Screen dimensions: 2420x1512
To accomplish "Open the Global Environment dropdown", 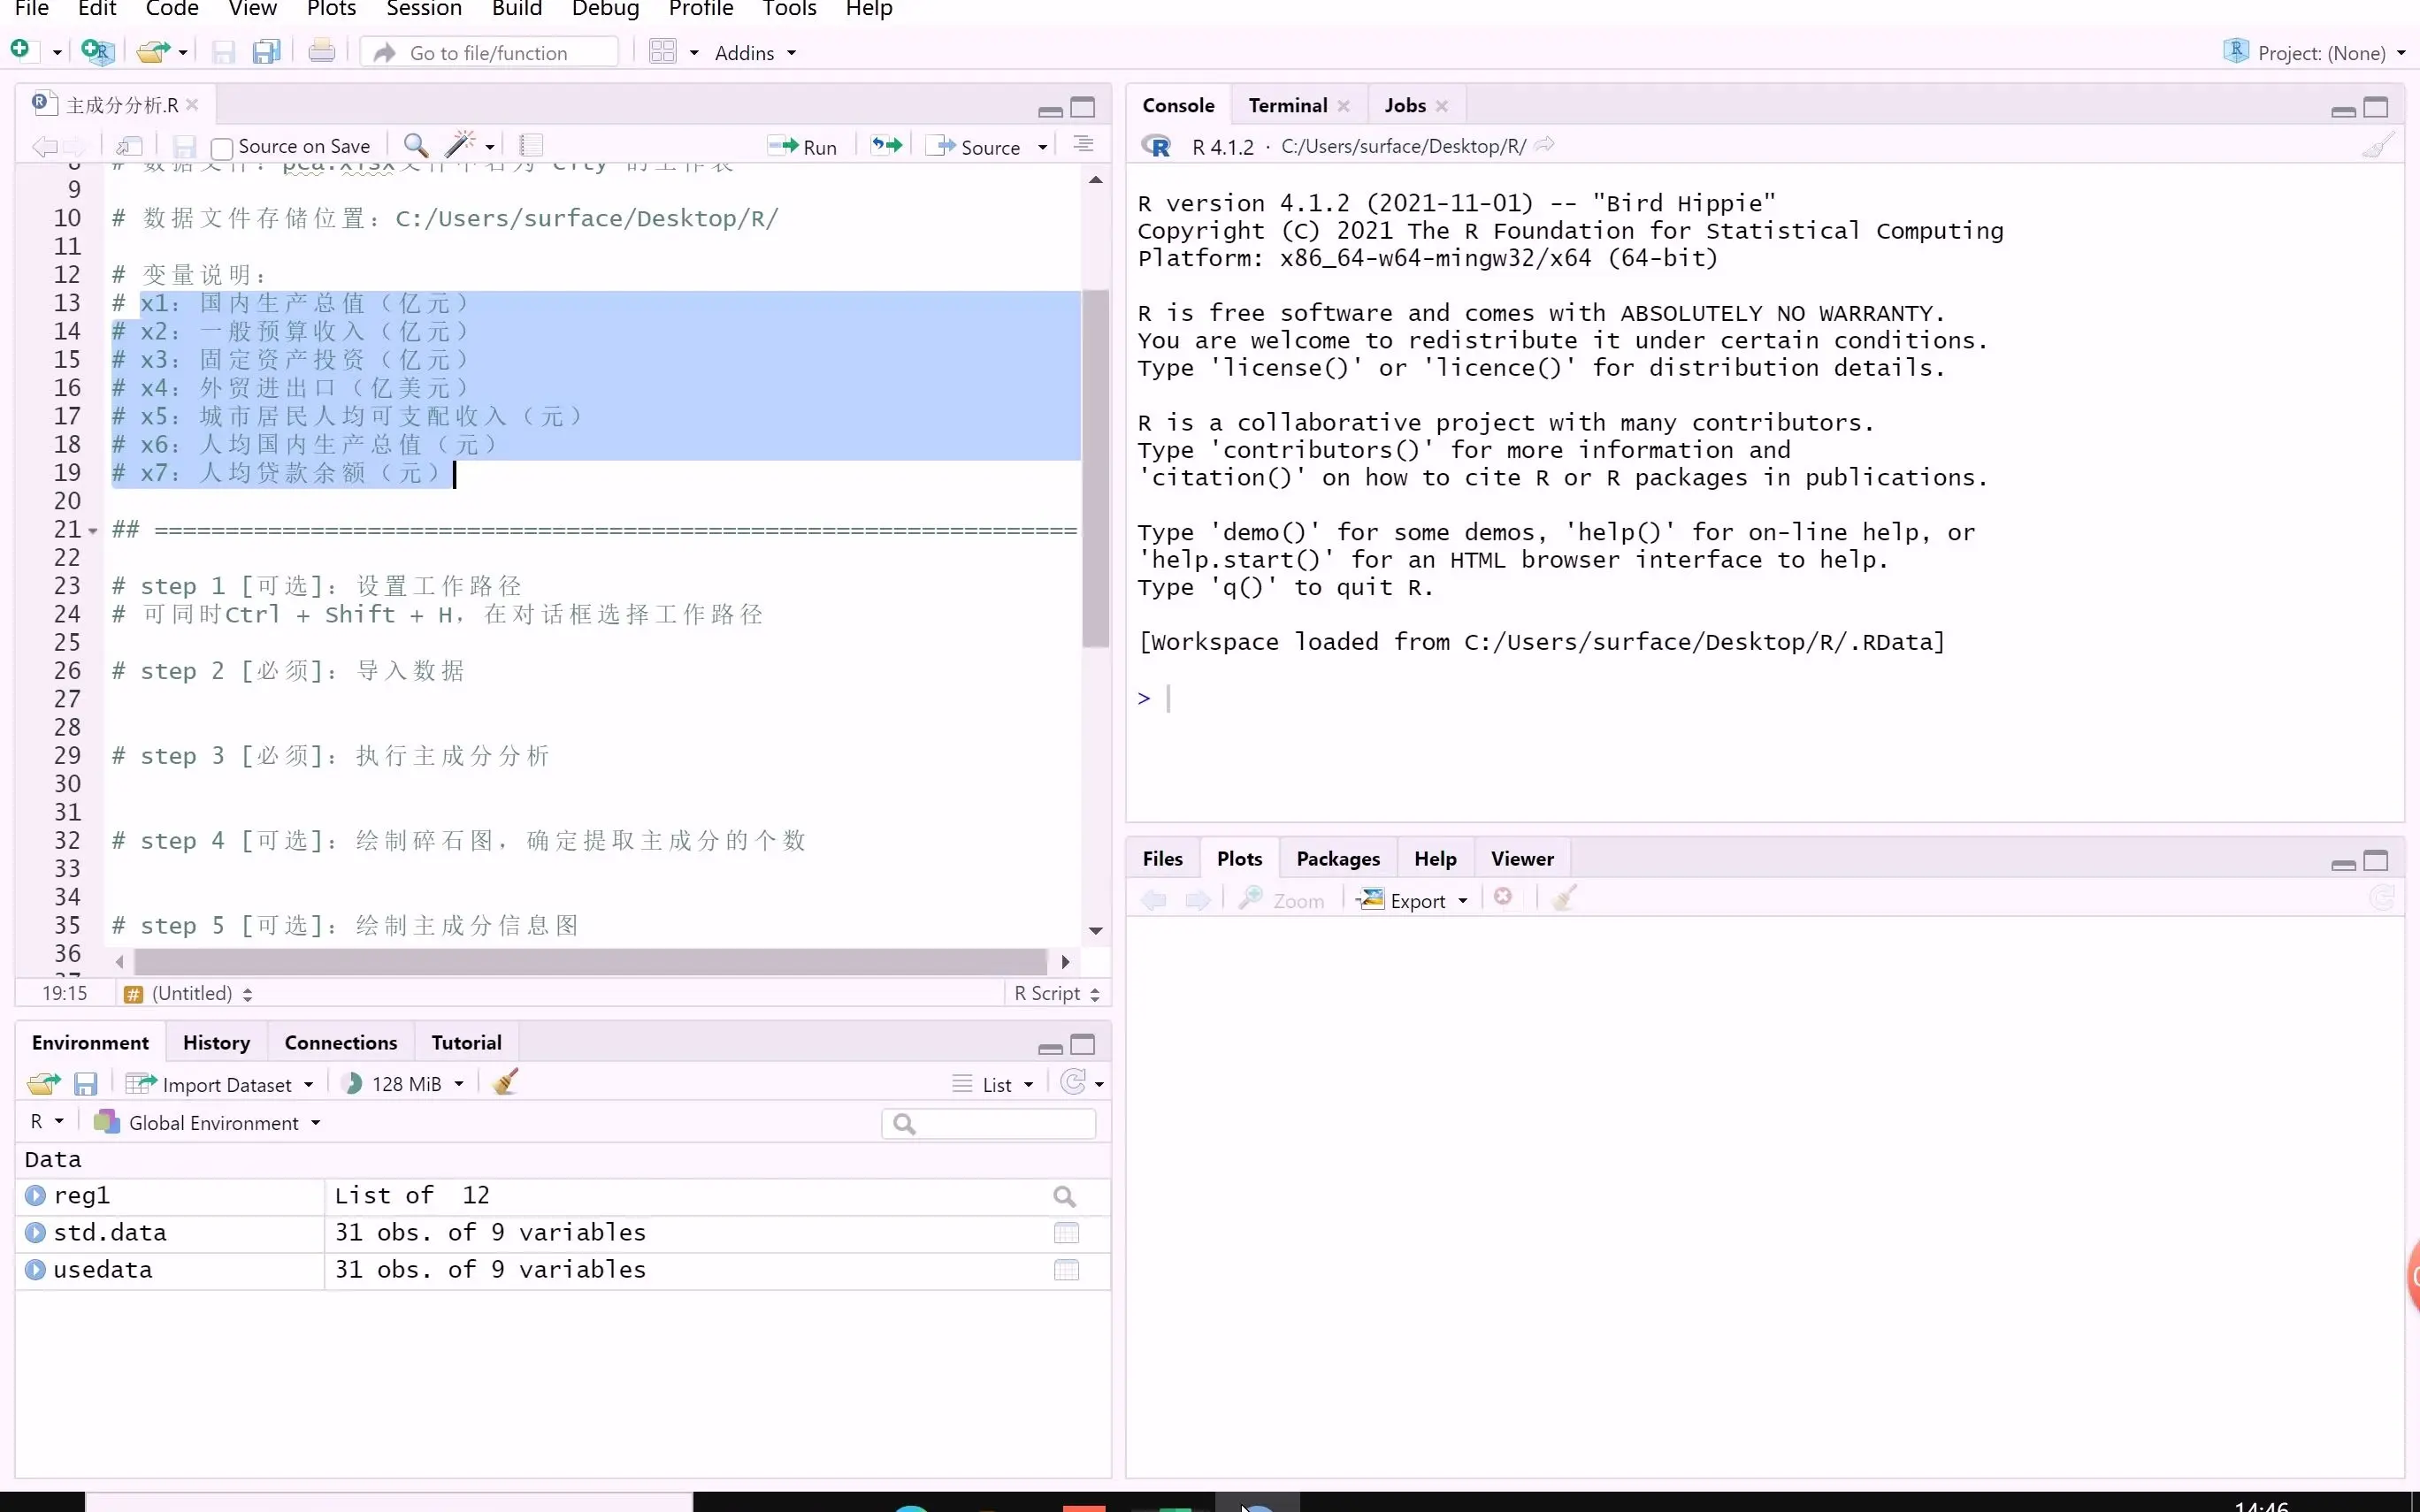I will tap(207, 1123).
